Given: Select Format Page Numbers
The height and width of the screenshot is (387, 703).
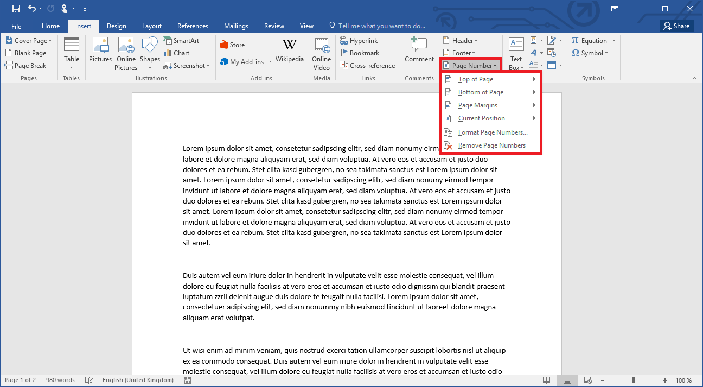Looking at the screenshot, I should [x=493, y=132].
